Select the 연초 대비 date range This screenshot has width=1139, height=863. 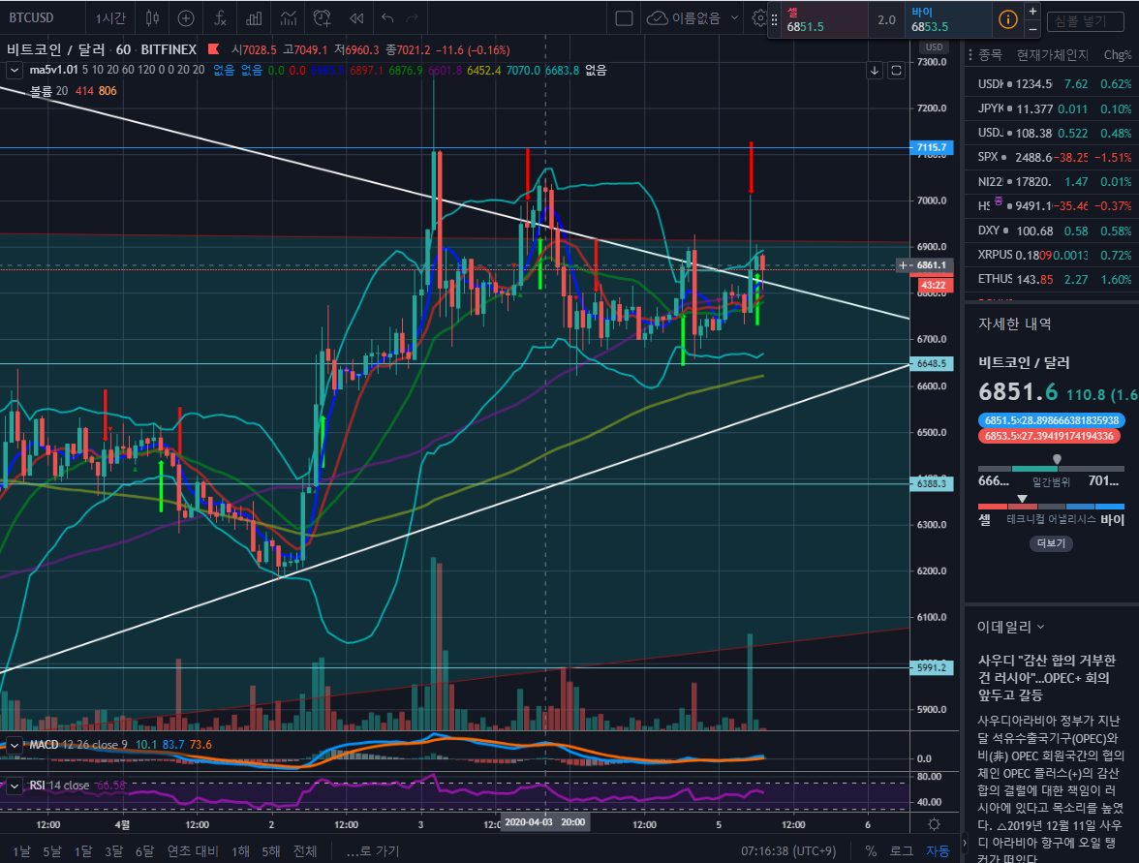click(x=193, y=850)
